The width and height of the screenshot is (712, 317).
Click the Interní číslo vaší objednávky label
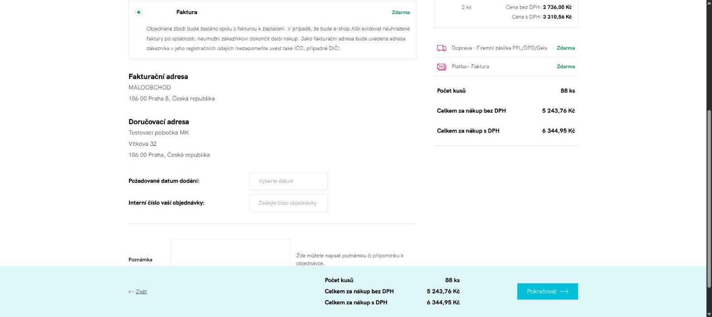click(166, 203)
